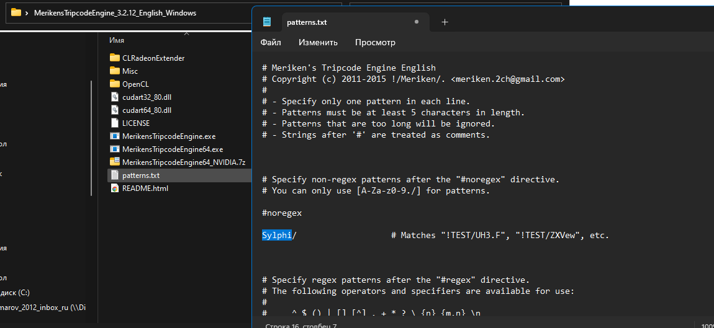Click the Notepad app icon in title bar
The height and width of the screenshot is (328, 714).
tap(267, 22)
